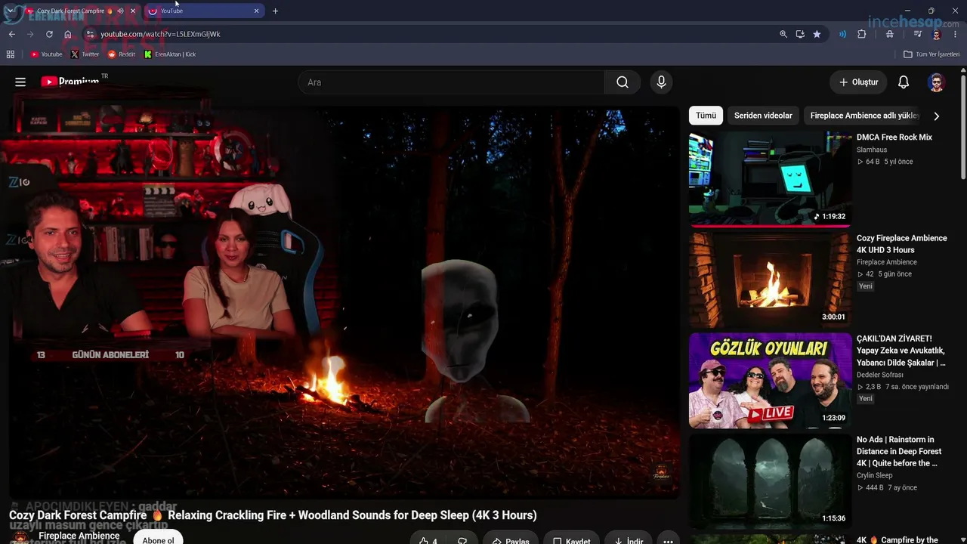
Task: Show more filter chips with the arrow
Action: pyautogui.click(x=937, y=116)
